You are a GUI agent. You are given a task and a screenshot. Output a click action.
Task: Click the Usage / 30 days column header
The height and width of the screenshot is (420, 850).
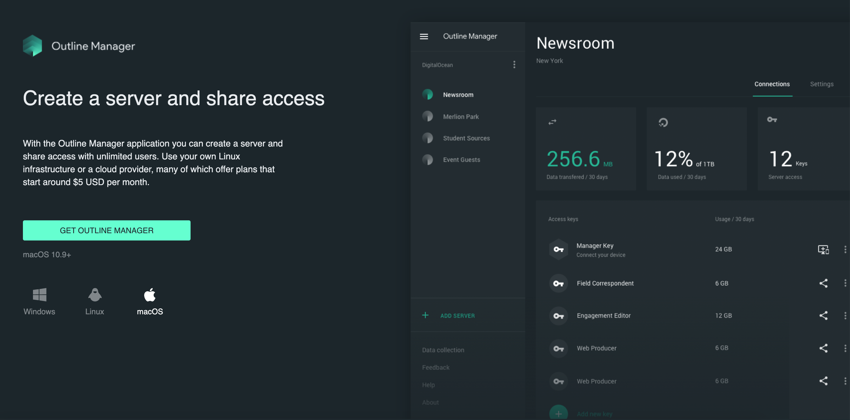point(735,219)
